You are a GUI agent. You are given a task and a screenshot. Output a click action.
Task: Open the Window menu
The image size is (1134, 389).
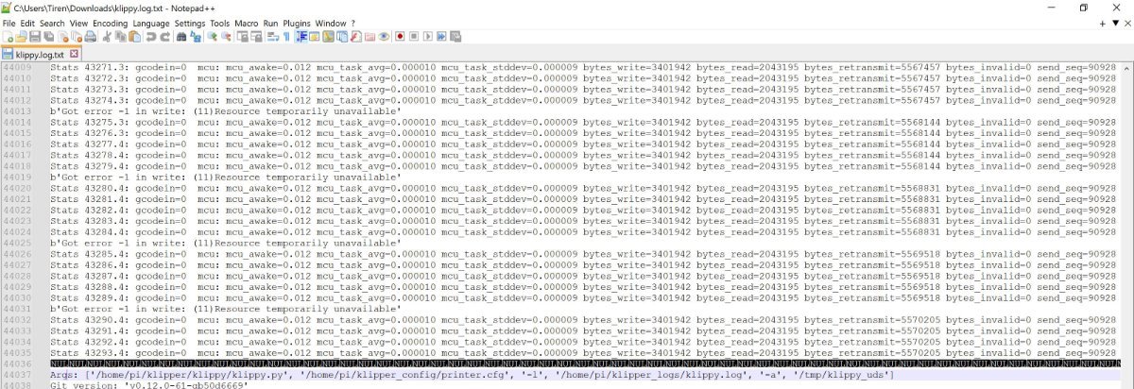click(x=331, y=23)
